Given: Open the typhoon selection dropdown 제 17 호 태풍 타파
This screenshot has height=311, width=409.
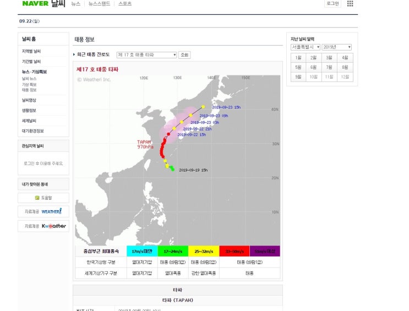Looking at the screenshot, I should [x=146, y=55].
